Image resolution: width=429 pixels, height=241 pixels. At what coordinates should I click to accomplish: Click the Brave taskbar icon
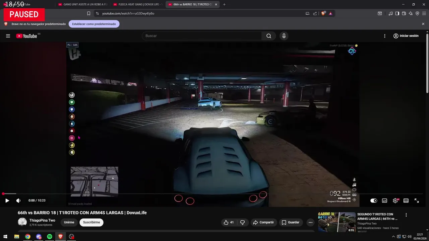[61, 237]
